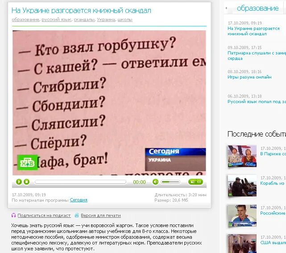Screen dimensions: 286x253
Task: Click the headphones podcast icon
Action: 13,215
